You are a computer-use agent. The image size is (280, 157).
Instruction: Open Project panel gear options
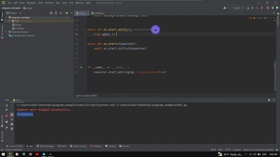(66, 13)
